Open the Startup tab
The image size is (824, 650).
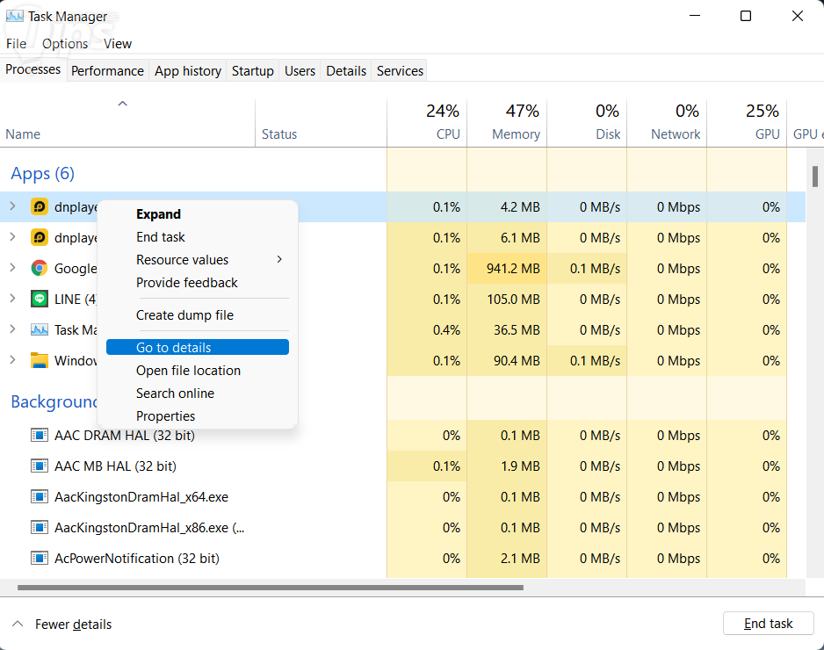pyautogui.click(x=252, y=71)
